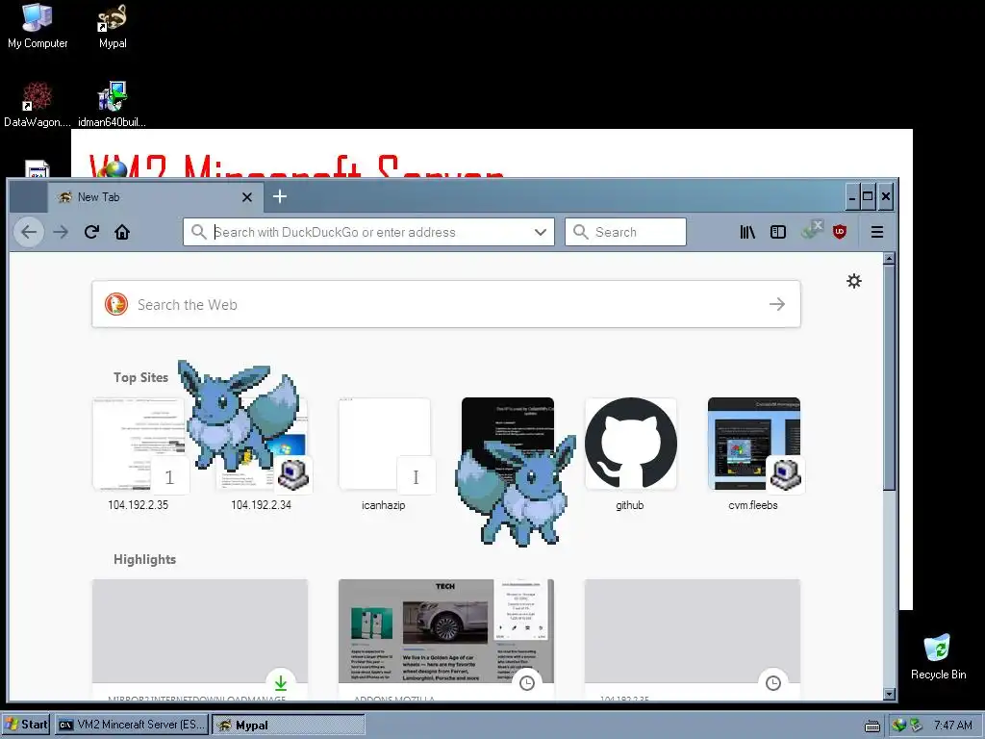The width and height of the screenshot is (985, 739).
Task: Open the idman640build installer icon
Action: point(112,105)
